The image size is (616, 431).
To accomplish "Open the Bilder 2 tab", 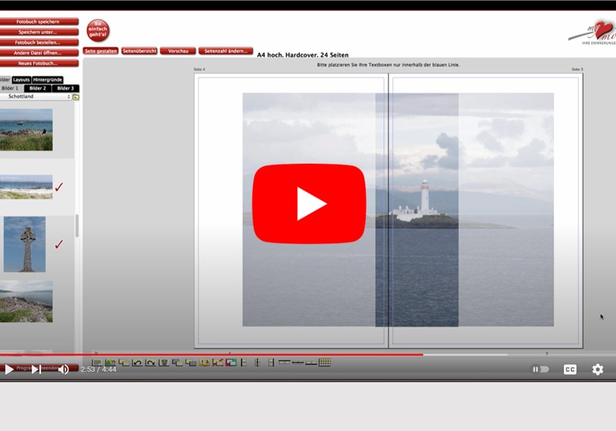I will pyautogui.click(x=38, y=88).
